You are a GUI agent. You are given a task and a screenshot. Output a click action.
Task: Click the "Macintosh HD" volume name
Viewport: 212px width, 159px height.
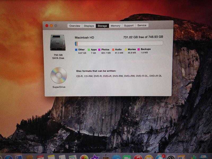[x=84, y=38]
